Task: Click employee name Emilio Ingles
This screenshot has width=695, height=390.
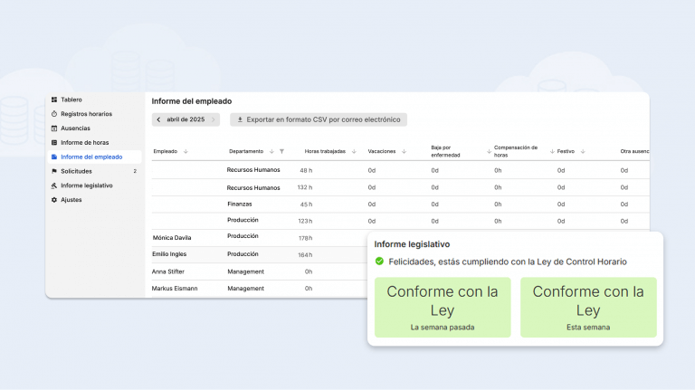Action: tap(169, 254)
